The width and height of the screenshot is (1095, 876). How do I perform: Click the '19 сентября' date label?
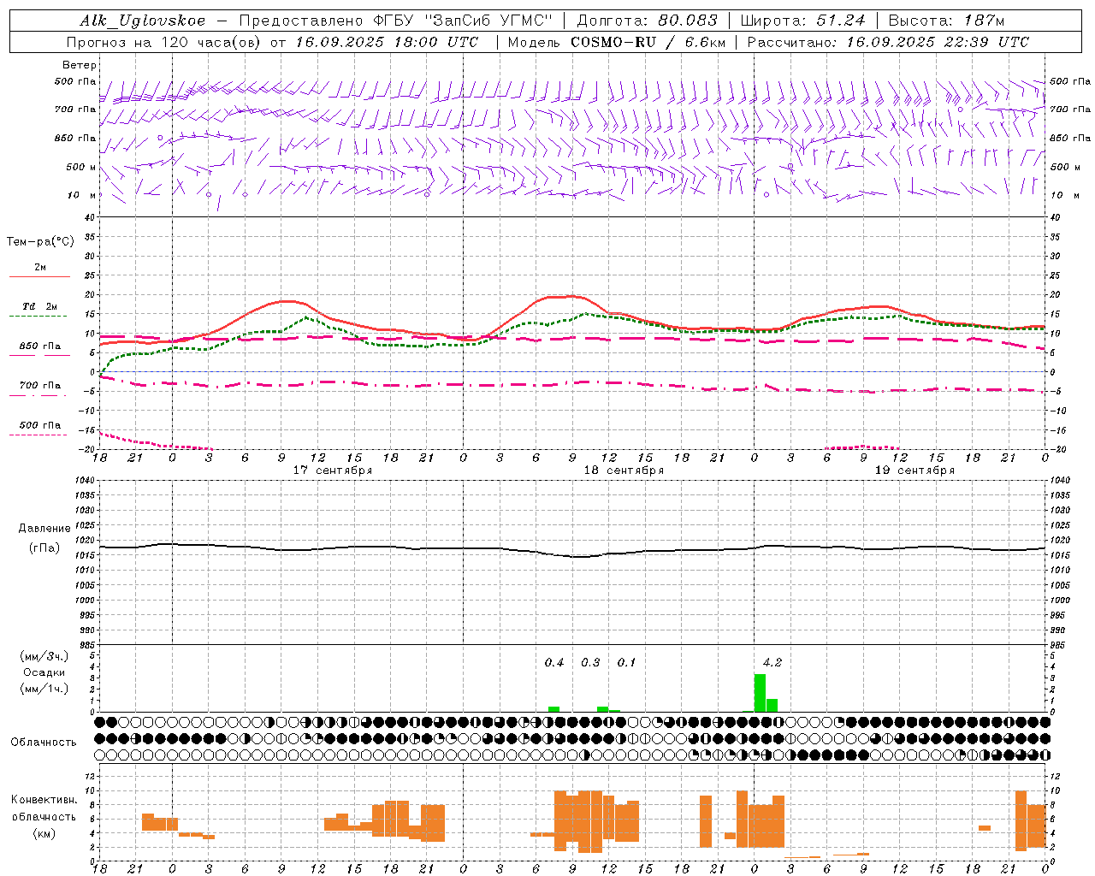coord(914,471)
